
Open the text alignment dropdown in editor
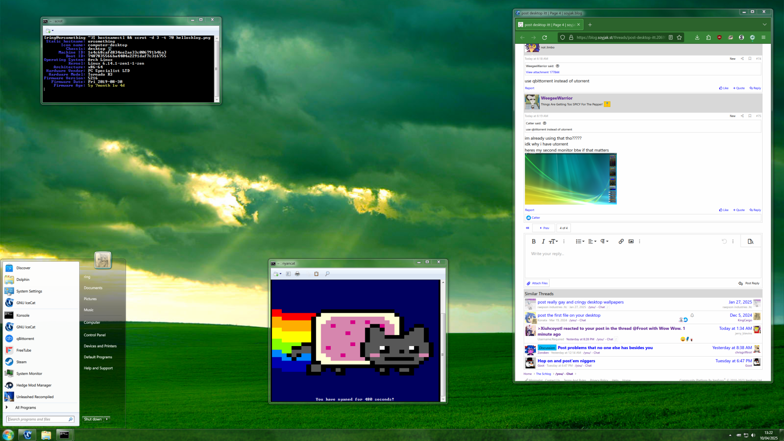point(592,241)
